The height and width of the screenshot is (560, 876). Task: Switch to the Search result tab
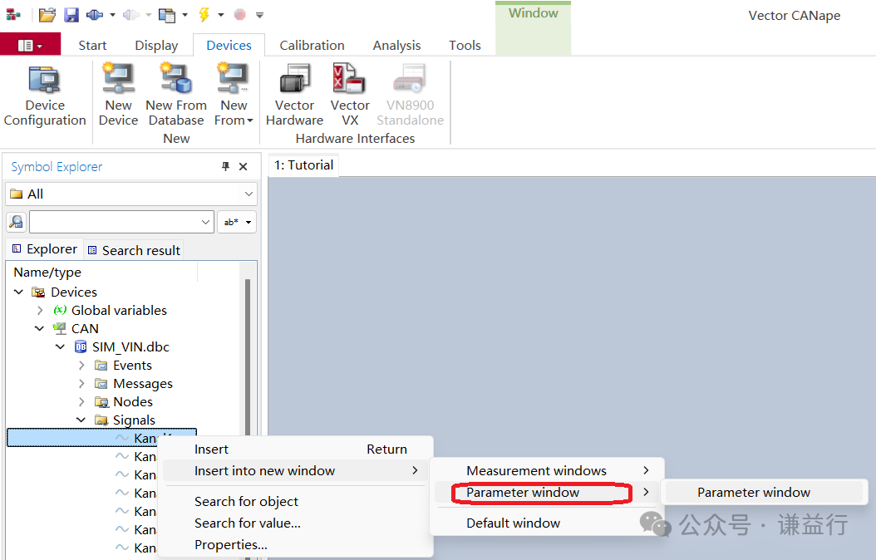coord(134,250)
